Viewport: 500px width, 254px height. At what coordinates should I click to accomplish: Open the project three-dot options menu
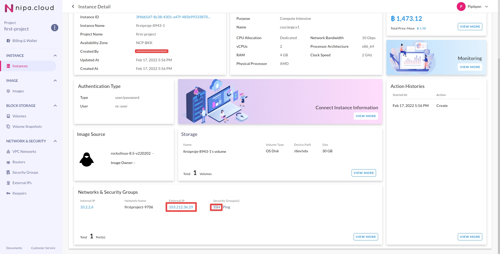click(54, 28)
